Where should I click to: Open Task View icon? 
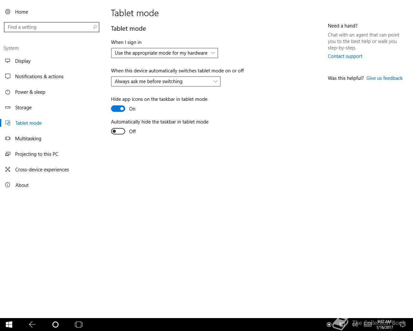[x=79, y=325]
